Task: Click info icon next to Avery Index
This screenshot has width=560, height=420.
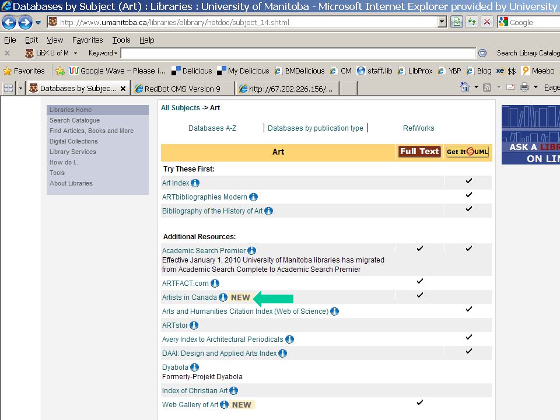Action: coord(290,339)
